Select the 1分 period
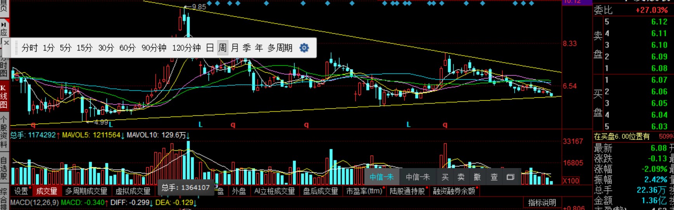 (x=49, y=48)
